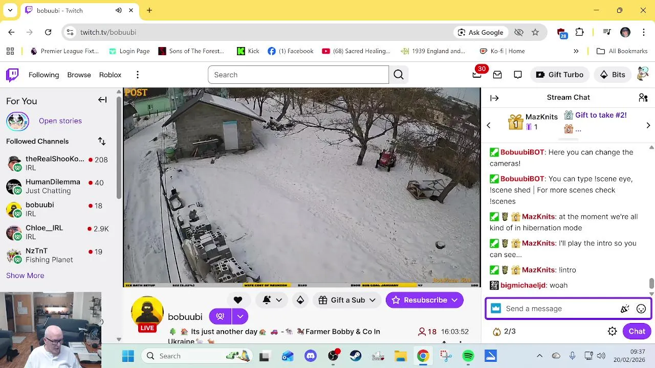Open the Chrome apps grid in the bookmarks bar

point(10,51)
